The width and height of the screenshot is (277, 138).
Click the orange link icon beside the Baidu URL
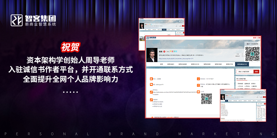tap(151, 92)
